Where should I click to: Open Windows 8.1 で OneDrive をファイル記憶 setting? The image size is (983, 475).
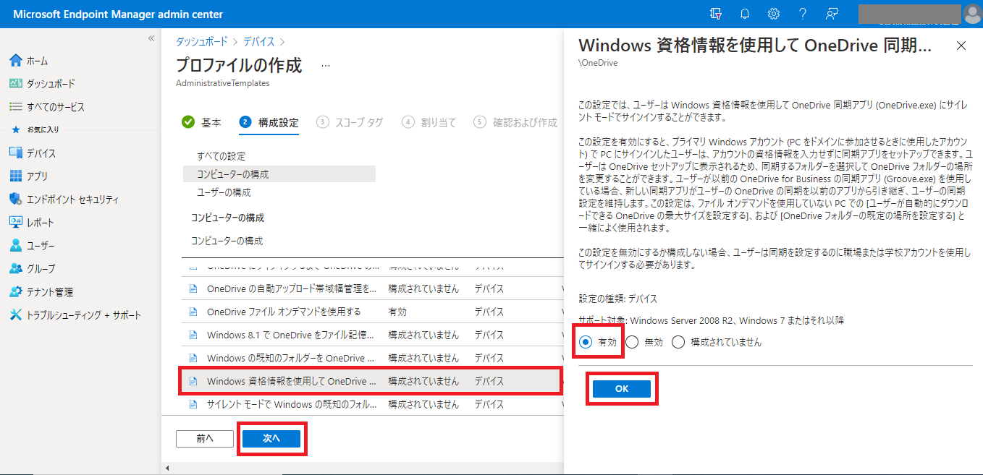[290, 335]
